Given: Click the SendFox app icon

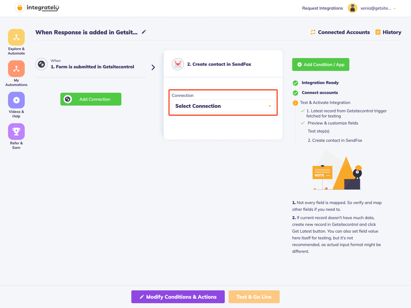Looking at the screenshot, I should (178, 64).
